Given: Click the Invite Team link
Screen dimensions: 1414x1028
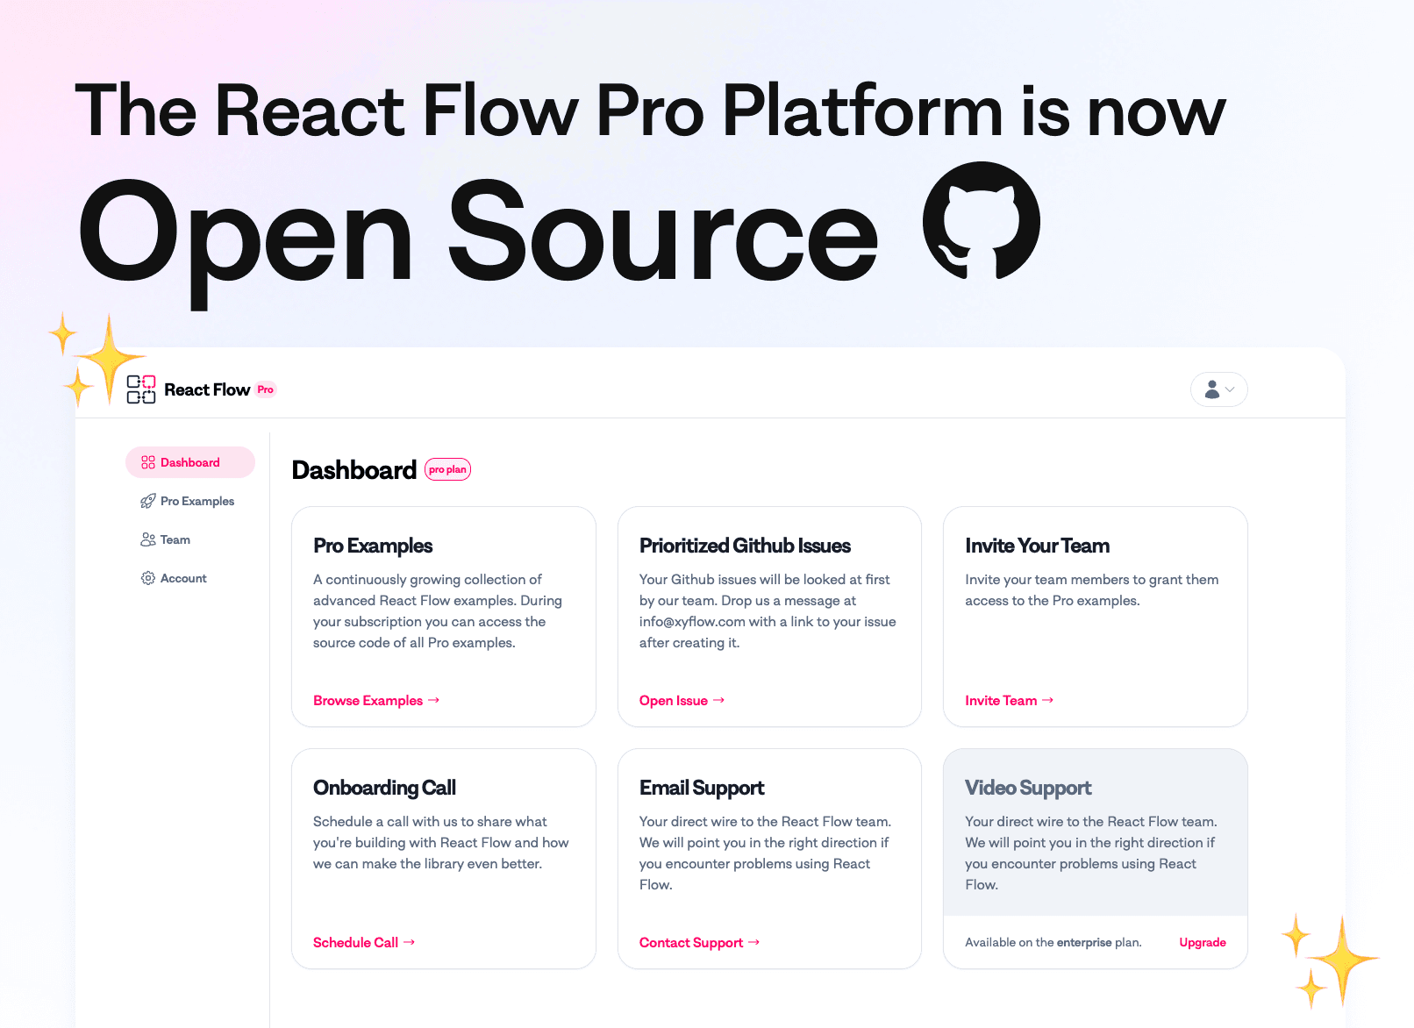Looking at the screenshot, I should tap(1009, 700).
